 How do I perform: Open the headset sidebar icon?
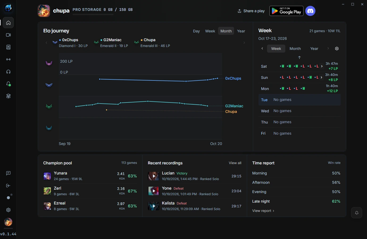[8, 71]
